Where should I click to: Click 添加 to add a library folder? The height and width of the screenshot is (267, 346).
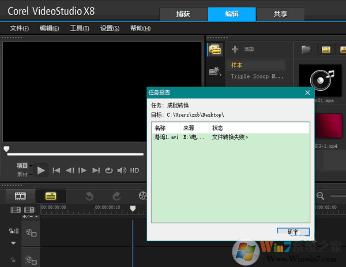click(242, 49)
